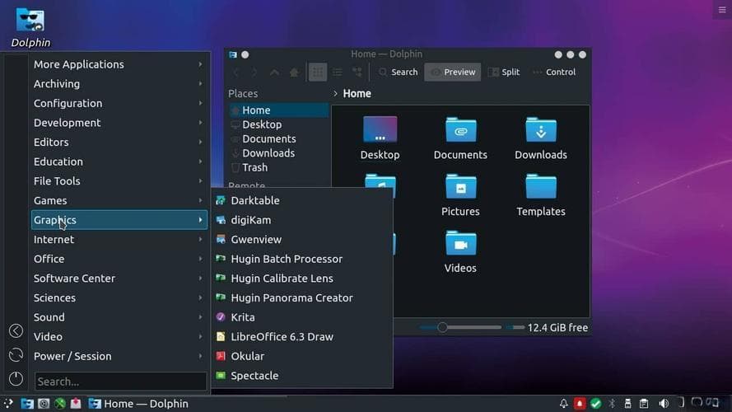Viewport: 732px width, 412px height.
Task: Select Home in Places panel
Action: [x=278, y=110]
